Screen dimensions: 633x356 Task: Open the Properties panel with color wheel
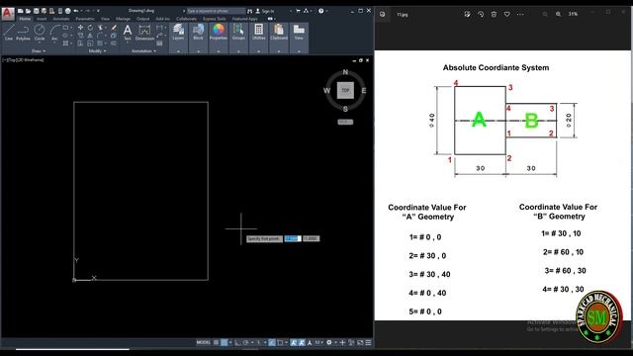[x=219, y=33]
